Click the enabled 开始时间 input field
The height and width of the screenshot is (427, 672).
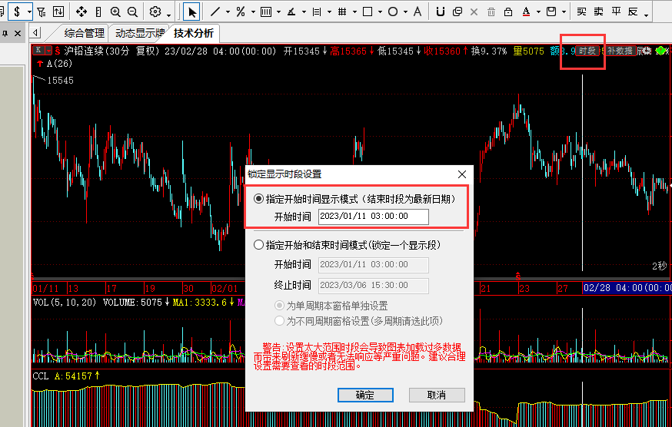[x=373, y=217]
